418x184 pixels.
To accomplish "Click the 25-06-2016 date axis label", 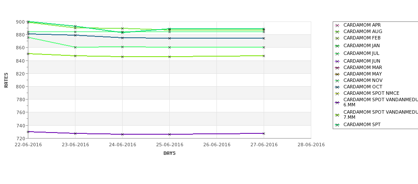I will 169,145.
